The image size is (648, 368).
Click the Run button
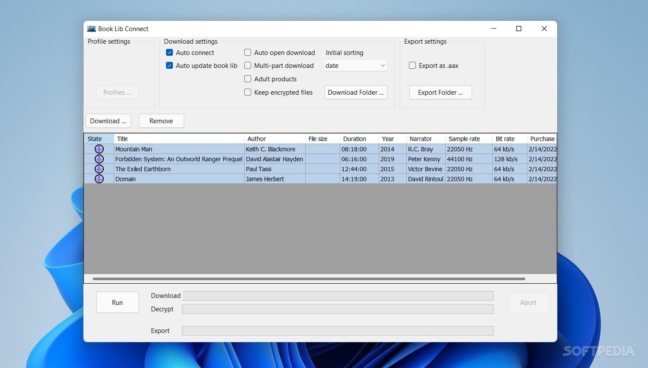[x=118, y=302]
